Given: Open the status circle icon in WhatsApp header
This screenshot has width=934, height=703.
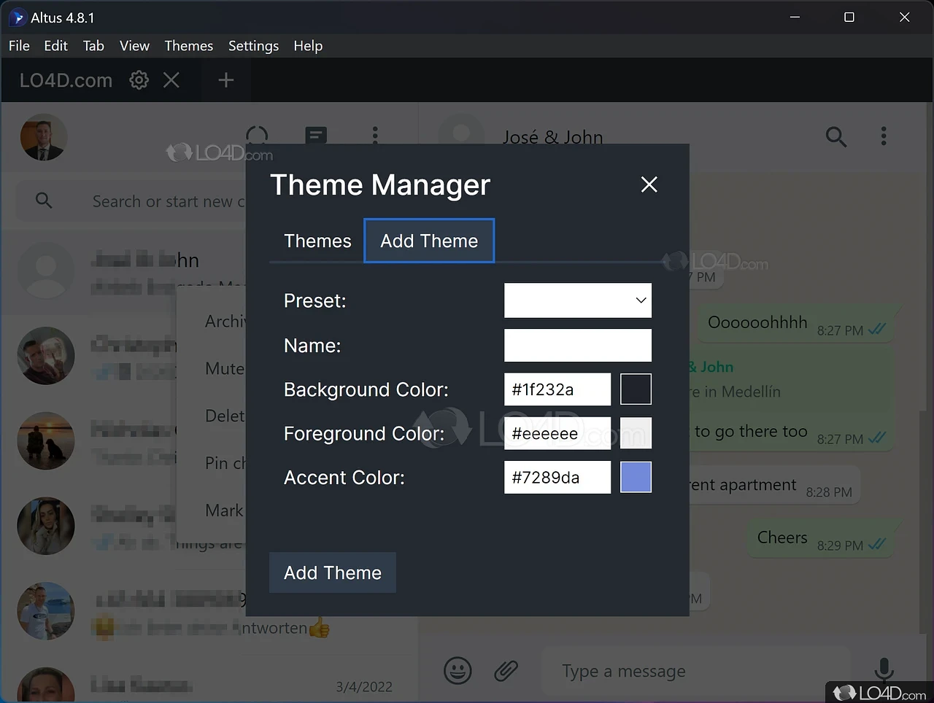Looking at the screenshot, I should pos(257,136).
